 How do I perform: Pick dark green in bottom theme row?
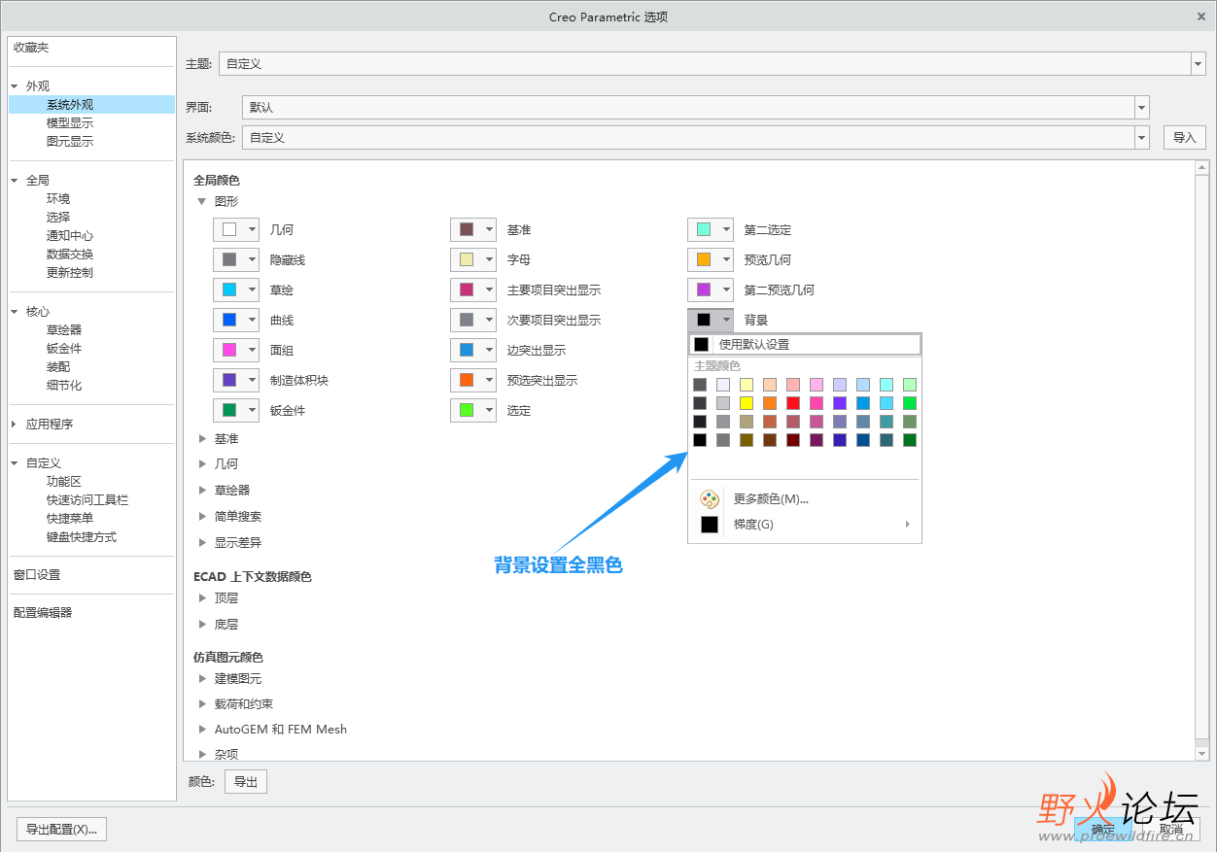(910, 440)
